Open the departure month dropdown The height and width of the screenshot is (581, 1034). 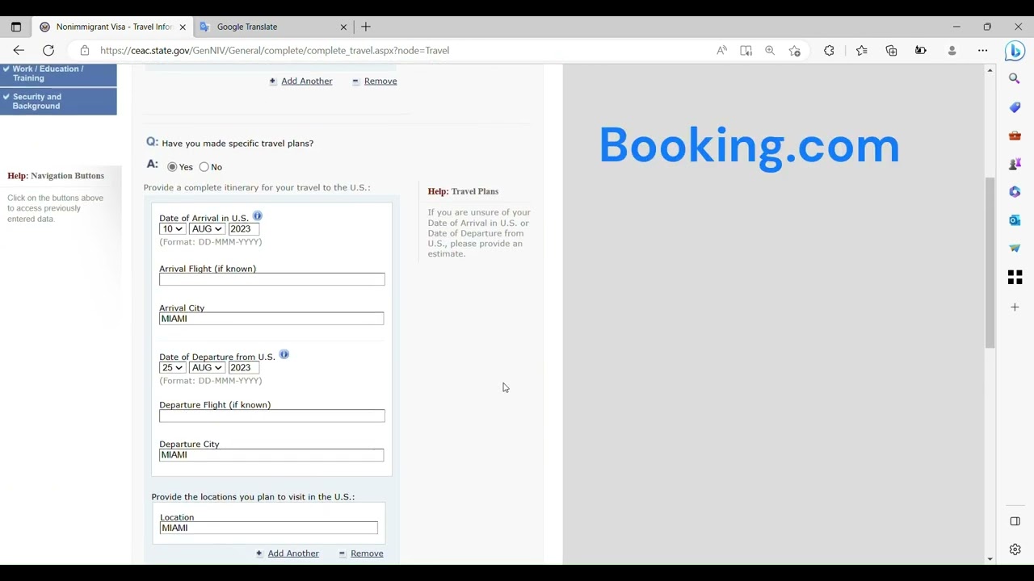tap(207, 368)
